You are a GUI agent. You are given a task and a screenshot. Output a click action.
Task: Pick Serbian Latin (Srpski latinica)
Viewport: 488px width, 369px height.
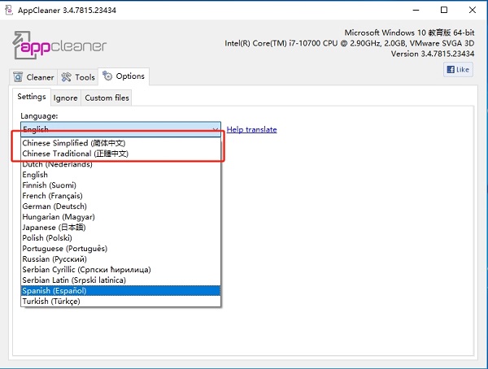[x=121, y=280]
